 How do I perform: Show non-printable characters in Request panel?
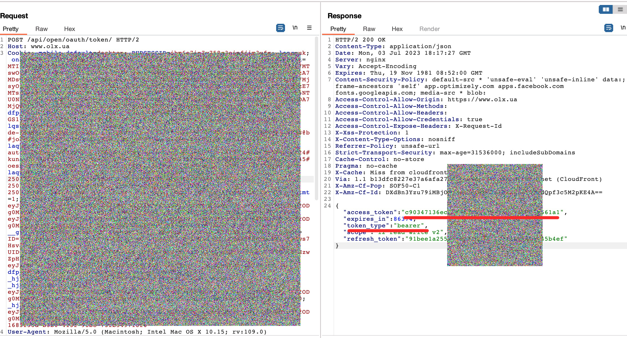295,28
